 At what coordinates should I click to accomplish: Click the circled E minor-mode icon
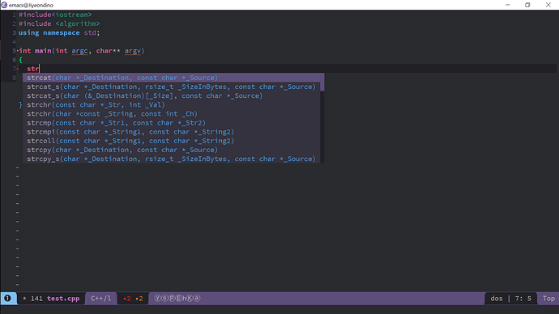point(179,299)
